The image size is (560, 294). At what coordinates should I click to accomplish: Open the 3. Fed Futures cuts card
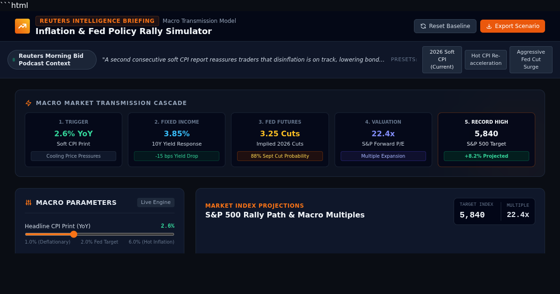(280, 140)
